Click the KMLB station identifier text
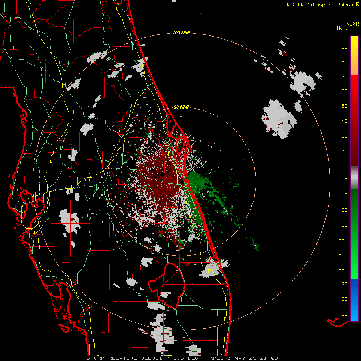Screen dimensions: 361x361 (x=217, y=358)
